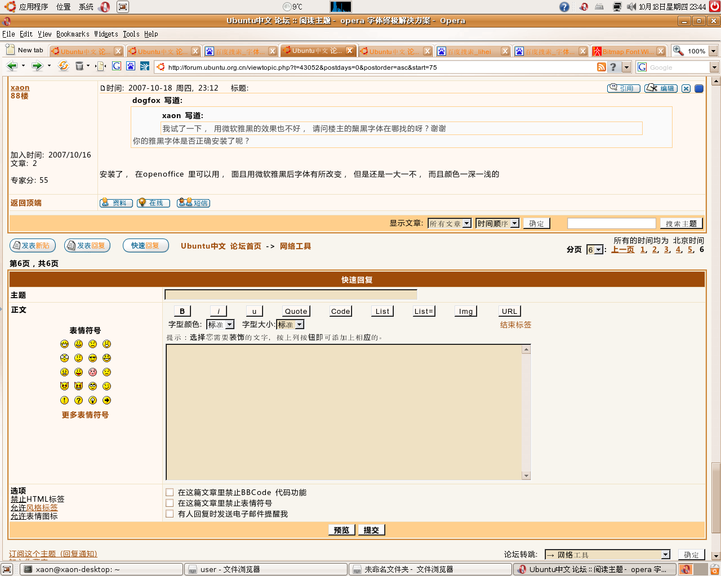Click the B bold BBCode button

click(182, 311)
